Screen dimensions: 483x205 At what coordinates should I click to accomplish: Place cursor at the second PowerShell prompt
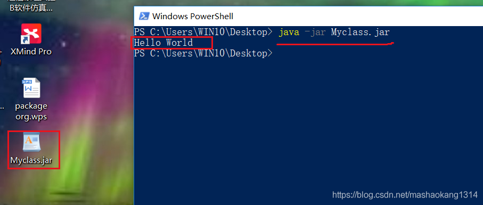coord(203,53)
